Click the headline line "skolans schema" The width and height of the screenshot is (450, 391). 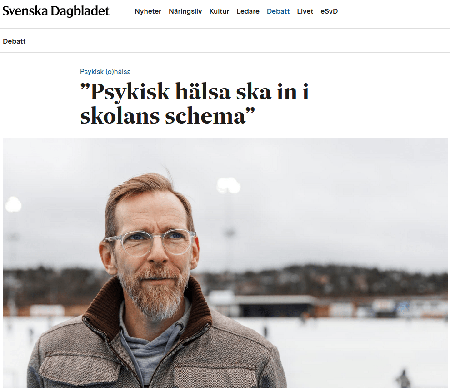pos(168,116)
